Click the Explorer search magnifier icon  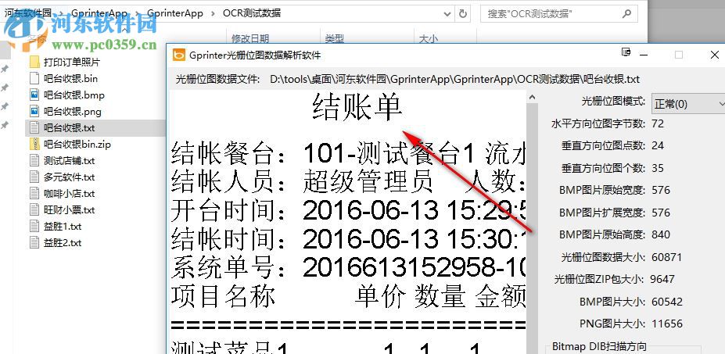click(x=626, y=13)
